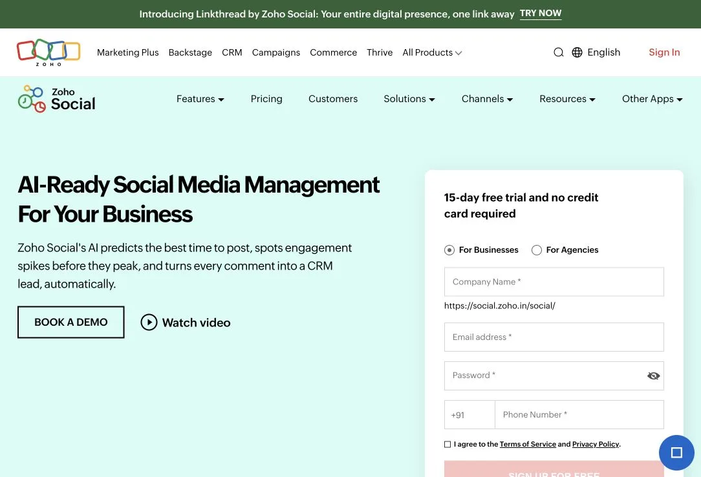Focus the Phone Number field

(x=579, y=415)
